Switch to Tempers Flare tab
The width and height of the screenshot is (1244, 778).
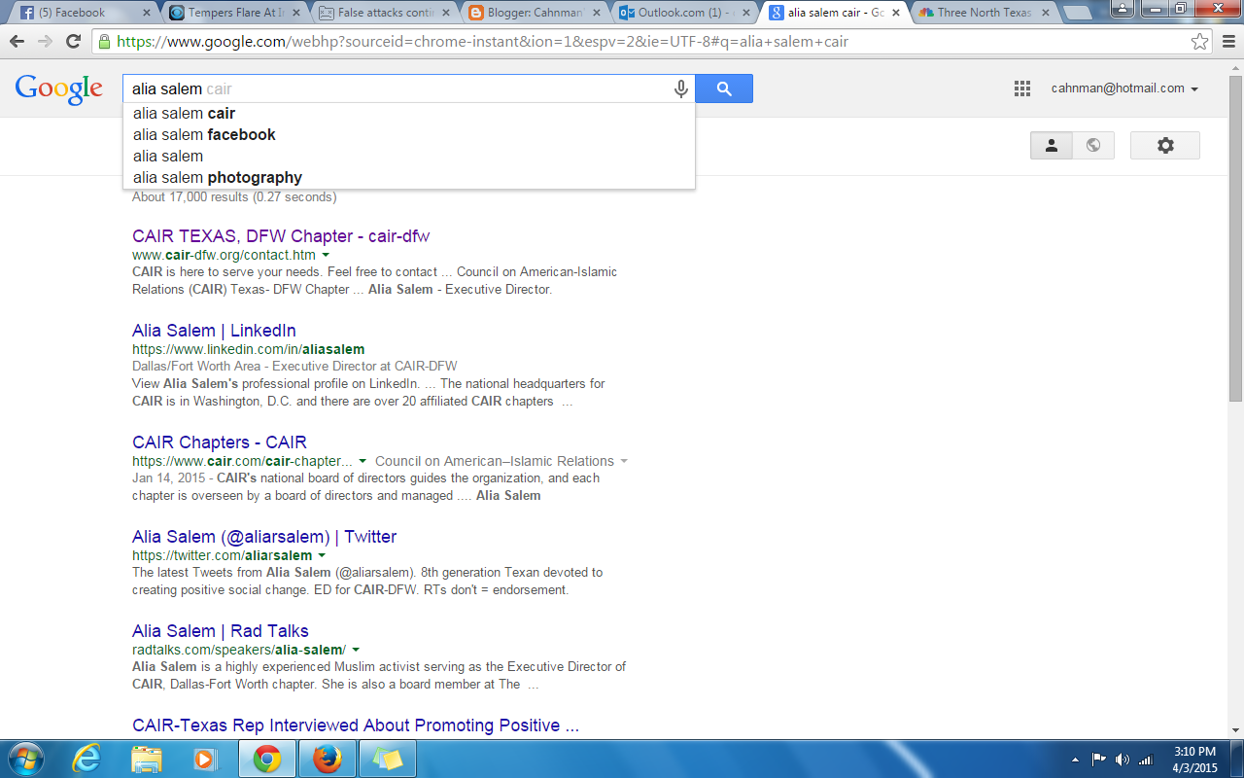pos(233,13)
